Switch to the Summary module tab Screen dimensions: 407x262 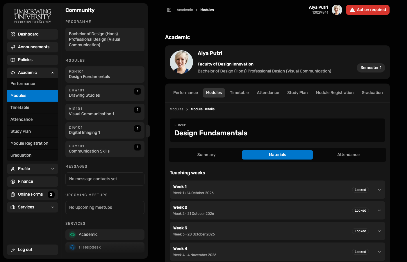[x=206, y=155]
